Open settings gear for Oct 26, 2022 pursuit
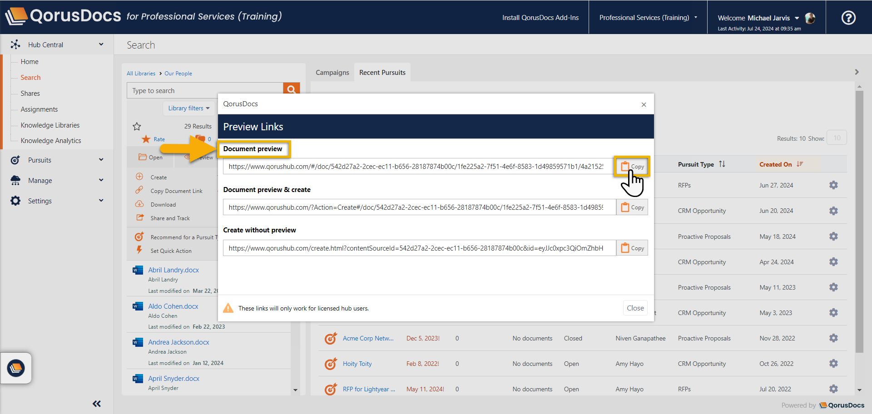Image resolution: width=872 pixels, height=414 pixels. 833,364
